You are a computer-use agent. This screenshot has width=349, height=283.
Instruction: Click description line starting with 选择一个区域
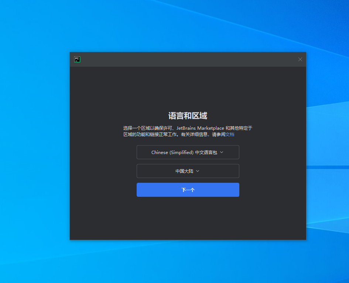pos(148,128)
